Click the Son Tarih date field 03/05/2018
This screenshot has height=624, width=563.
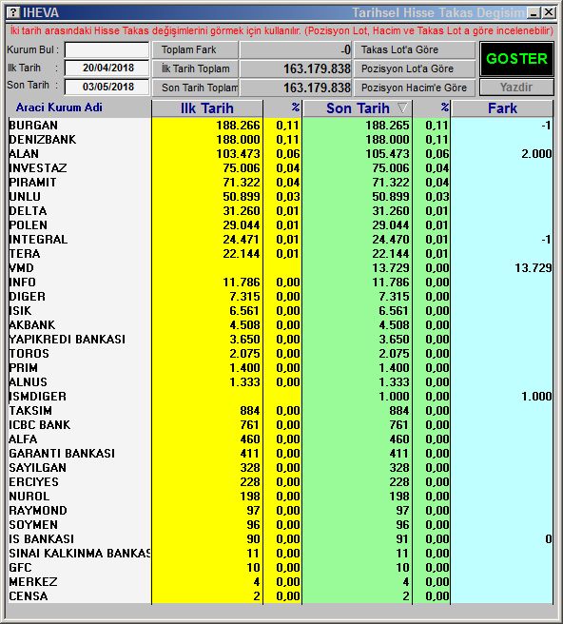pos(107,87)
